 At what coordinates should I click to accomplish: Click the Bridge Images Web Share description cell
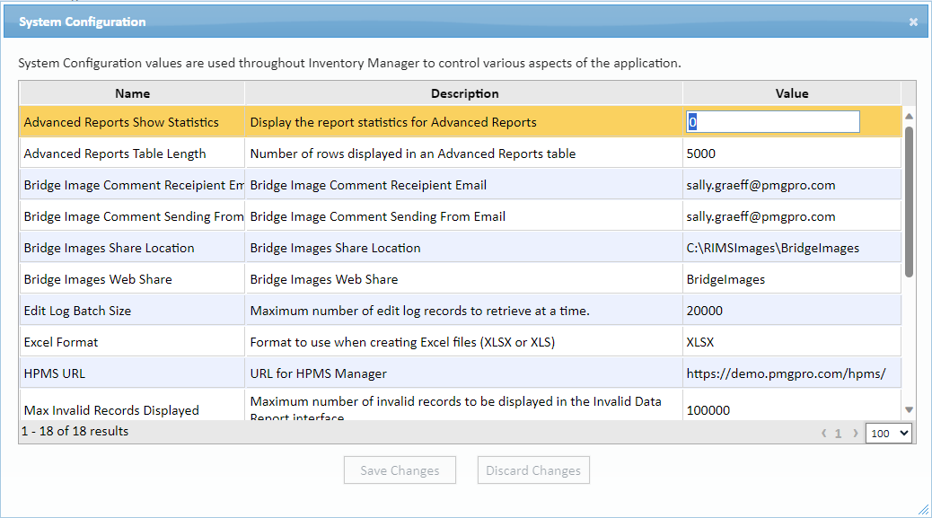[x=464, y=279]
